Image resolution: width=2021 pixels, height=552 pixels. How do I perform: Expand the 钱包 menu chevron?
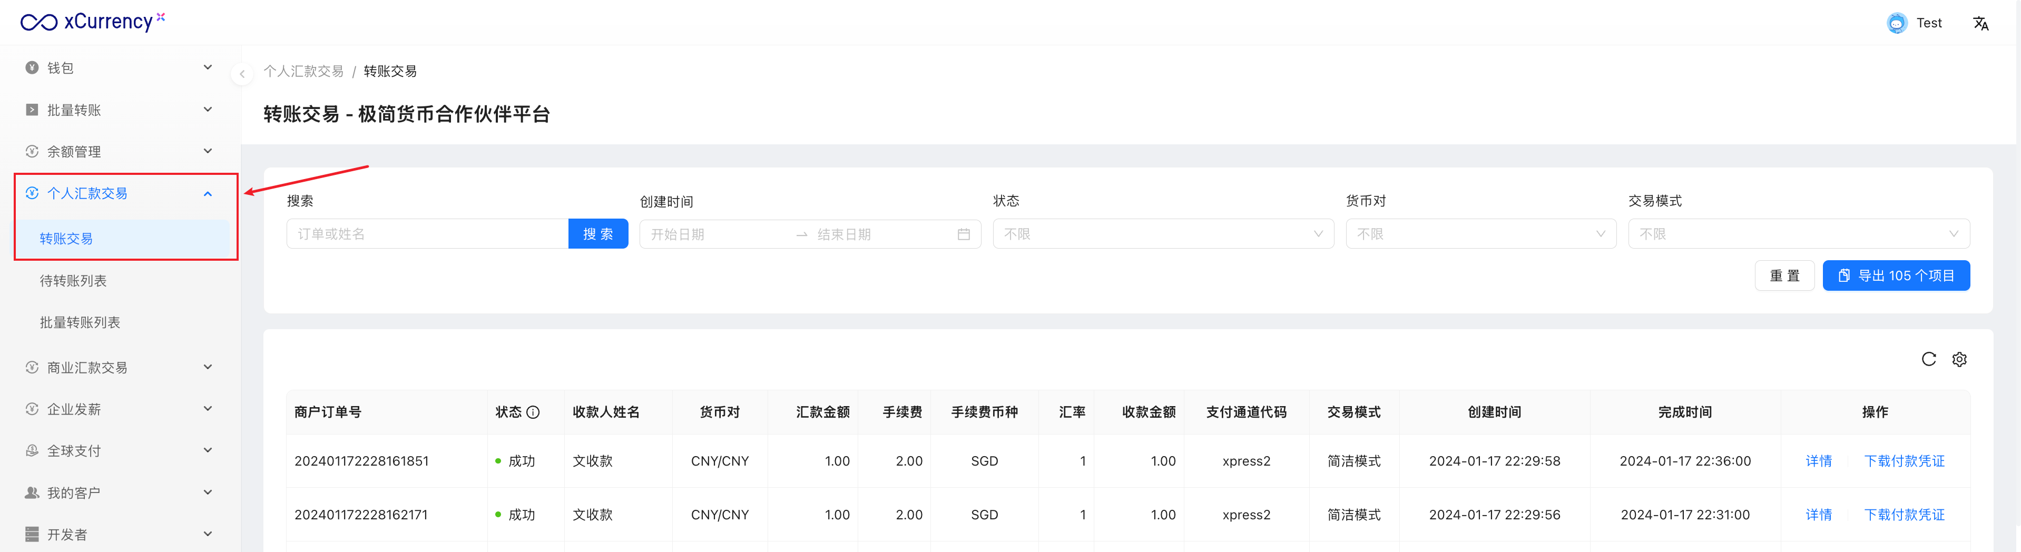point(208,67)
